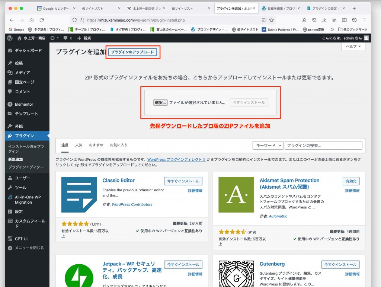This screenshot has width=381, height=287.
Task: Click the browser reload icon
Action: [x=42, y=20]
